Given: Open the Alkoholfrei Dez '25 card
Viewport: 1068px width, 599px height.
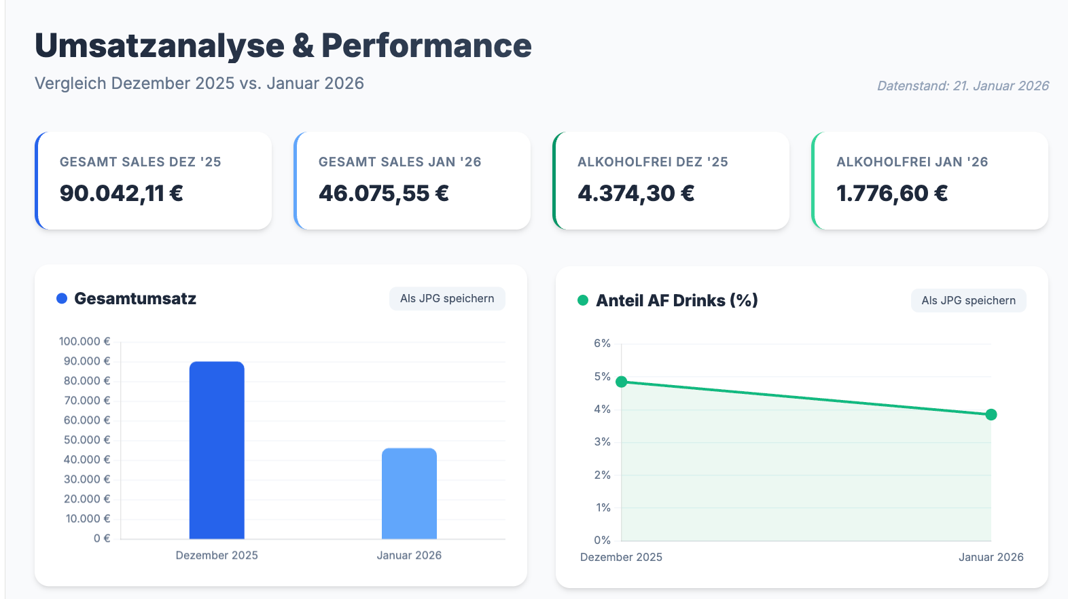Looking at the screenshot, I should tap(671, 181).
